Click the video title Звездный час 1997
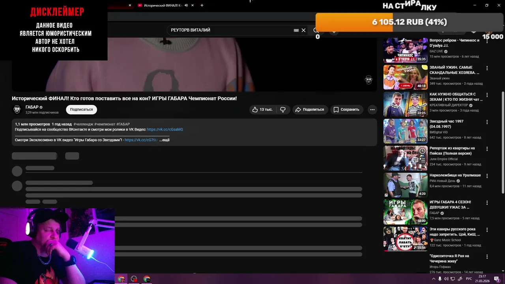 (x=446, y=124)
